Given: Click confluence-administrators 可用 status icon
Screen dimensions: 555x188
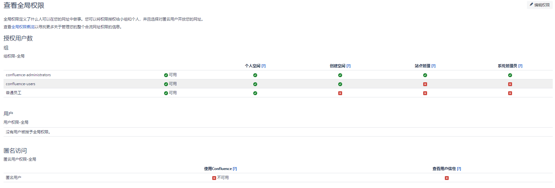Looking at the screenshot, I should tap(166, 75).
